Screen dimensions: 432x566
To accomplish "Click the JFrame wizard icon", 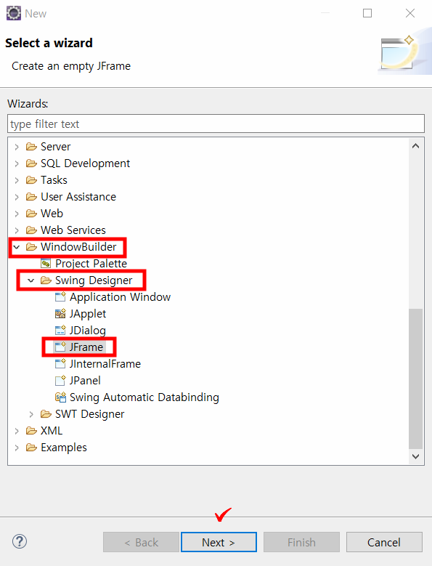I will 60,347.
